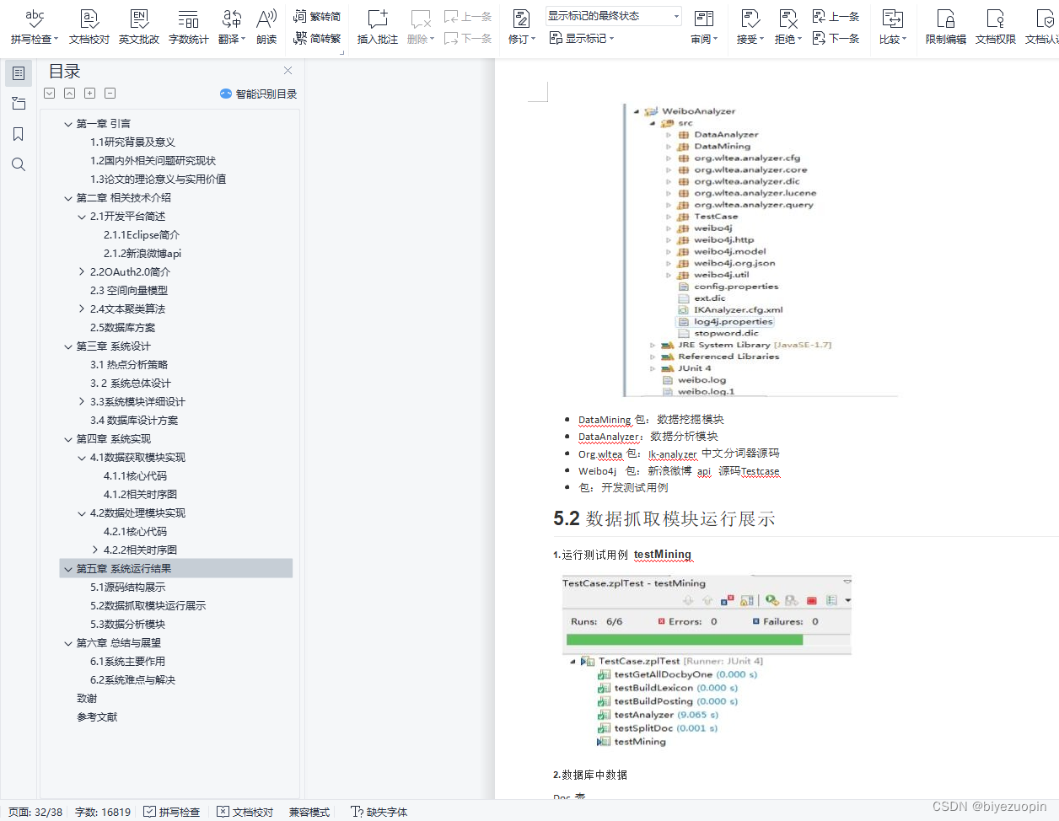Open word count statistics (字数统计)
The image size is (1059, 821).
(188, 27)
